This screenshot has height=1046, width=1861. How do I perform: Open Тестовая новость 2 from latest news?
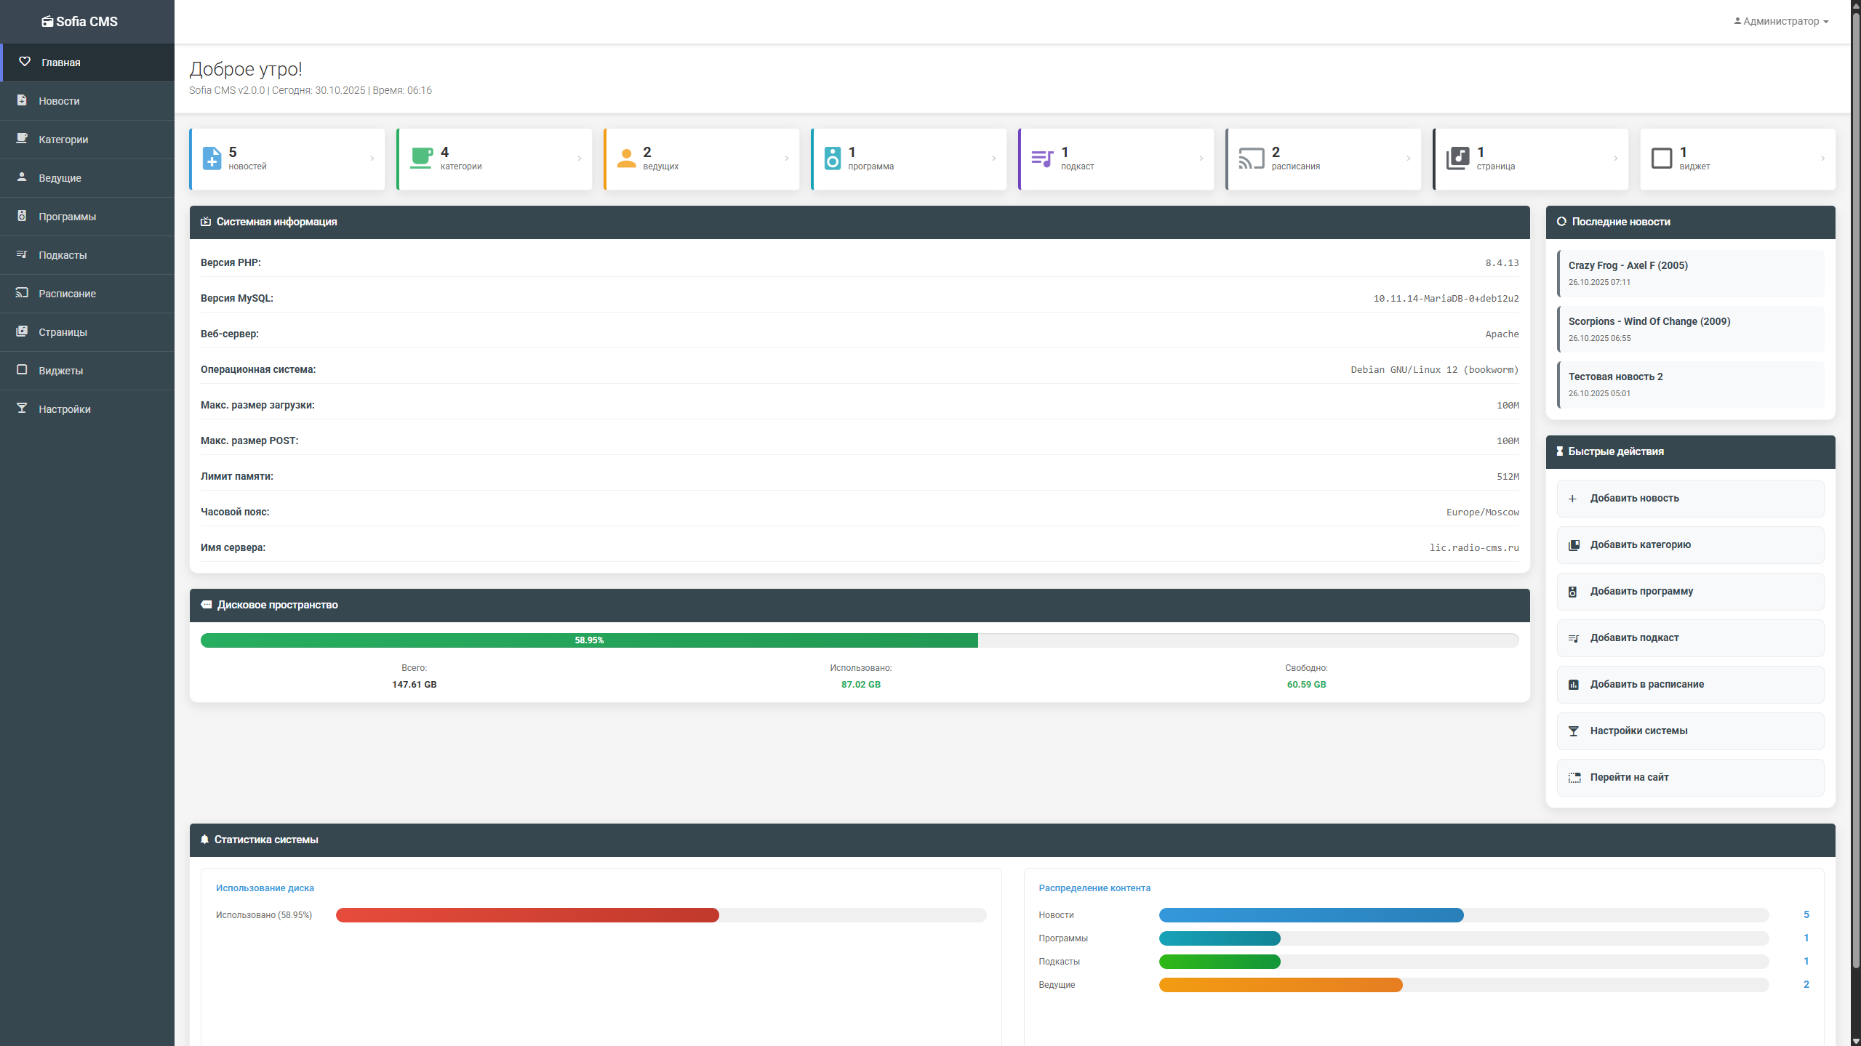pyautogui.click(x=1615, y=376)
